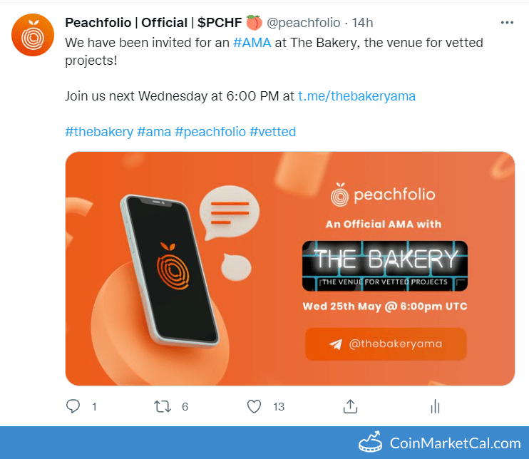The height and width of the screenshot is (459, 529).
Task: Click the reply speech bubble icon
Action: [x=73, y=406]
